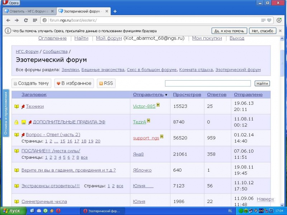Click the heart bookmark icon in address bar
Image resolution: width=287 pixels, height=215 pixels.
(x=269, y=20)
